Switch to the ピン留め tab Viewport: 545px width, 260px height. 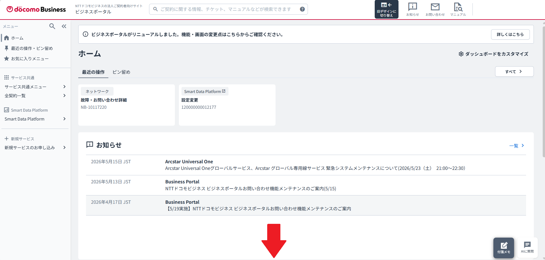(x=121, y=72)
